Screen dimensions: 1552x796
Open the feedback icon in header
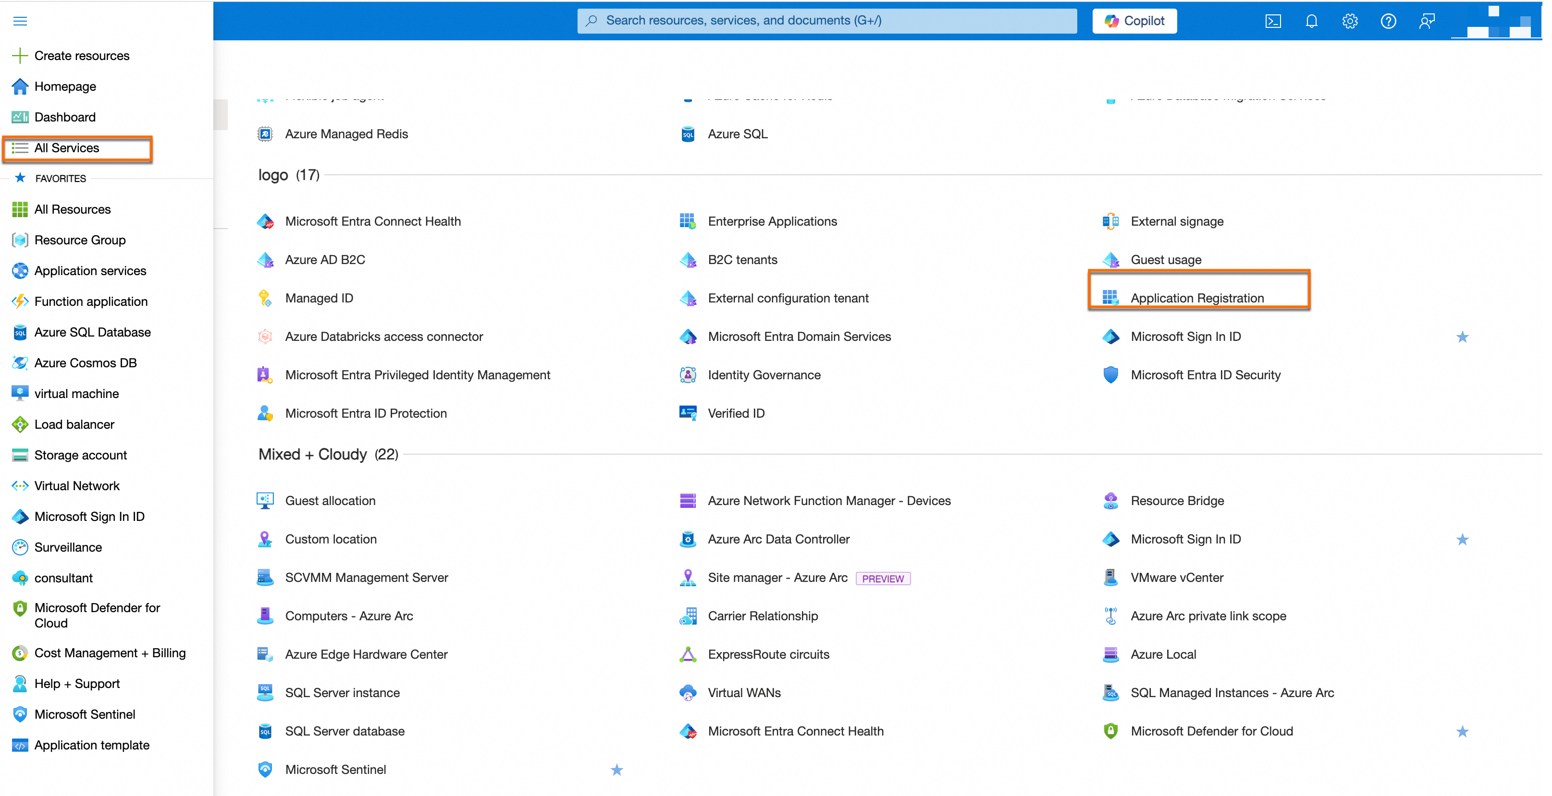1427,22
